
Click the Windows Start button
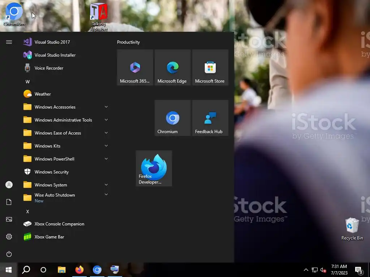[9, 270]
